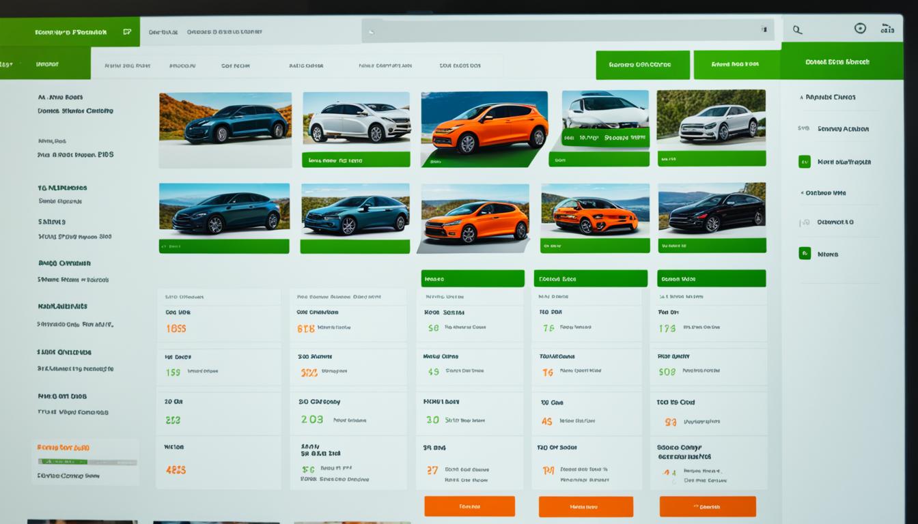
Task: Click the icon beside the green header logo
Action: [x=127, y=31]
